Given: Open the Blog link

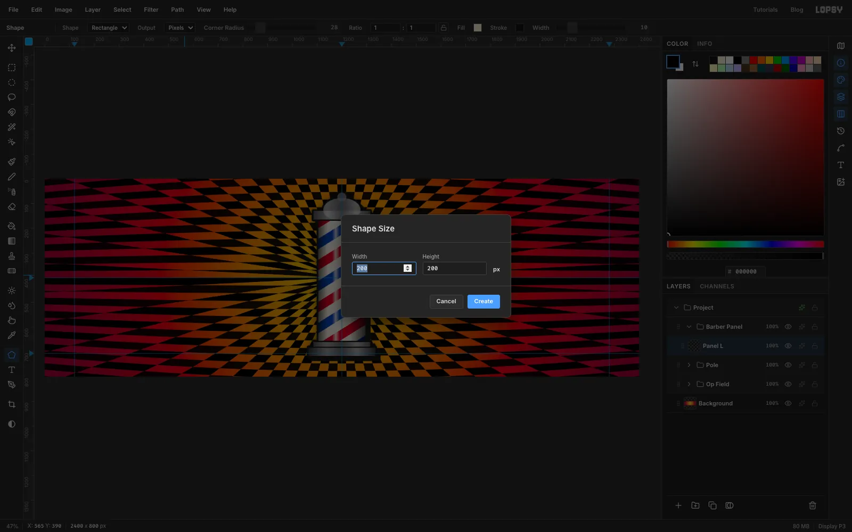Looking at the screenshot, I should point(797,10).
